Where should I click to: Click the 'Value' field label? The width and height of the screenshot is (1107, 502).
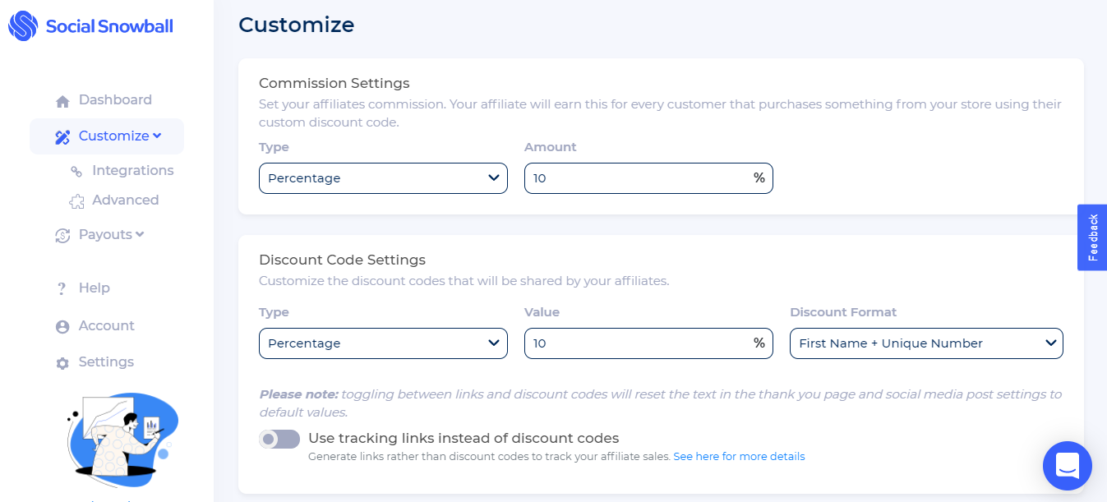[542, 312]
